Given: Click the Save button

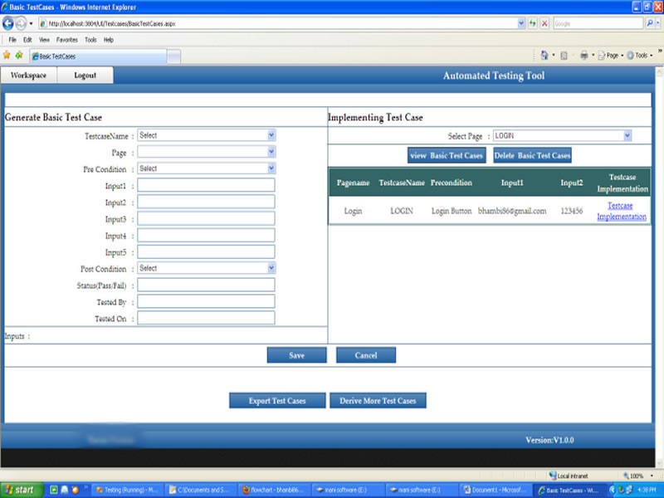Looking at the screenshot, I should 296,355.
